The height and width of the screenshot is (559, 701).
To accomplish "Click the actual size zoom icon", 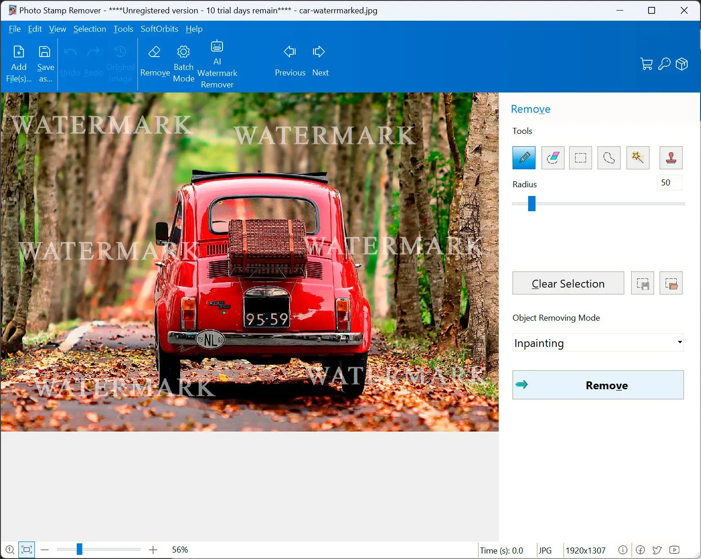I will click(x=10, y=550).
